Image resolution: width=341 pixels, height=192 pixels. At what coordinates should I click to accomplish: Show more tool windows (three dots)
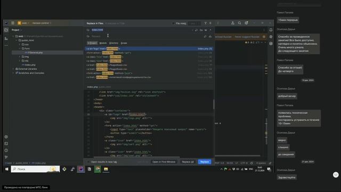coord(6,45)
